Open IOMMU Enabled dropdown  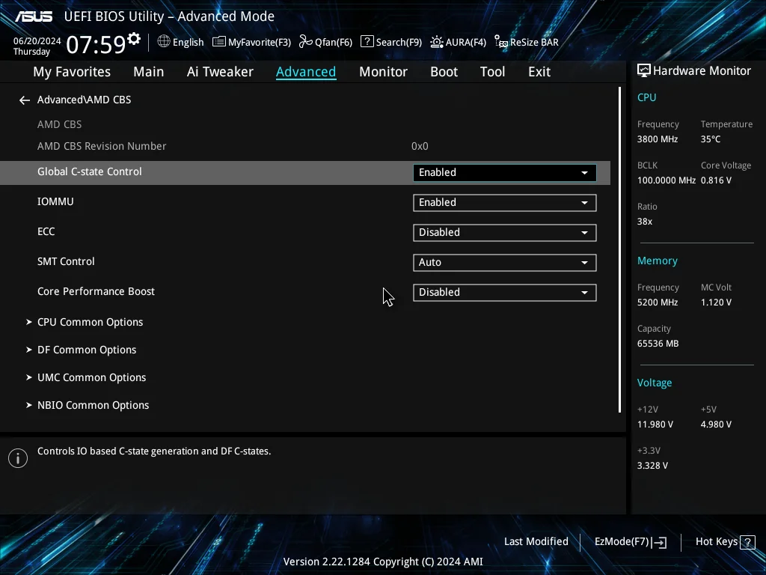(x=505, y=202)
